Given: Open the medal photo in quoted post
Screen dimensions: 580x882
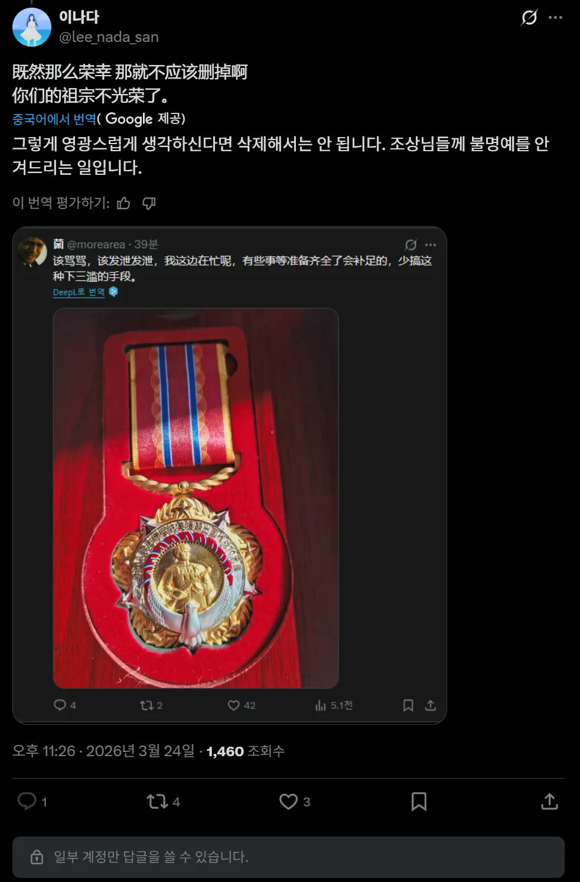Looking at the screenshot, I should click(x=195, y=498).
